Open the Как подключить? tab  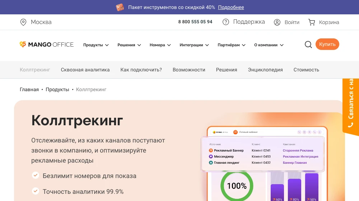pyautogui.click(x=141, y=70)
